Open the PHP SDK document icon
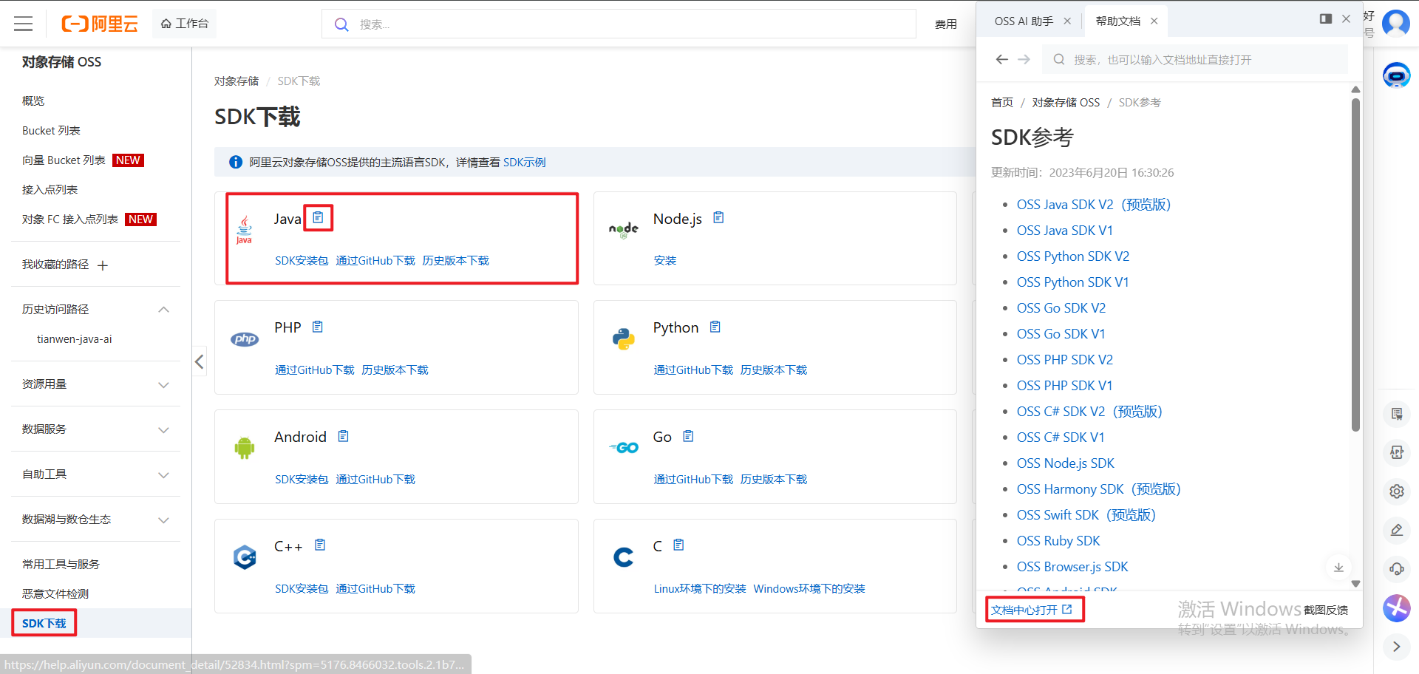The height and width of the screenshot is (674, 1419). (x=318, y=327)
